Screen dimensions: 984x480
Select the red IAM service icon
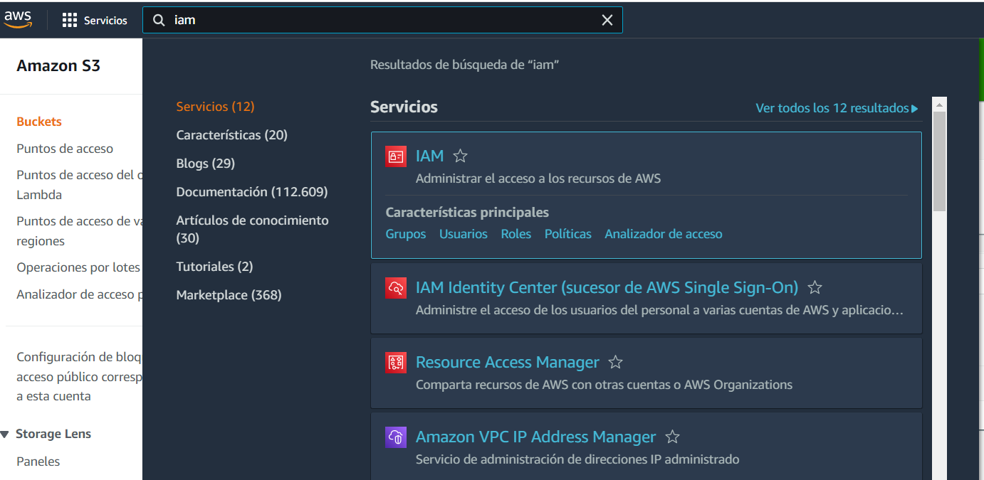point(396,156)
